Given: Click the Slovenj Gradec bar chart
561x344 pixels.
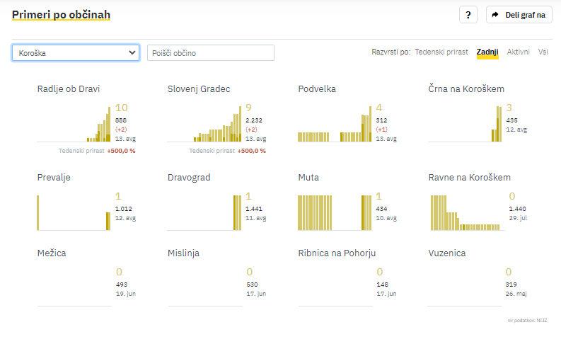Looking at the screenshot, I should (204, 123).
